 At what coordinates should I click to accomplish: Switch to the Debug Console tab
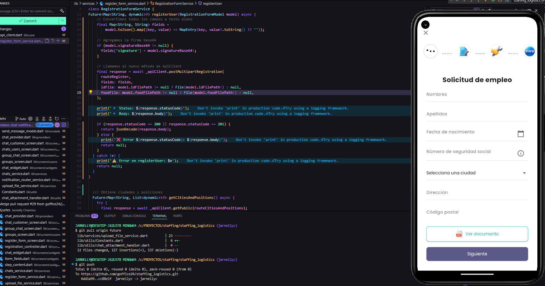[x=134, y=216]
